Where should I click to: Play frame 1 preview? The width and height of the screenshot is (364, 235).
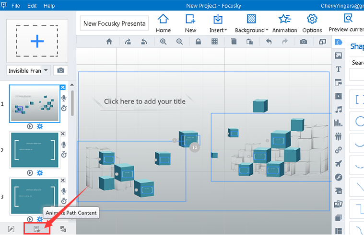click(x=30, y=126)
